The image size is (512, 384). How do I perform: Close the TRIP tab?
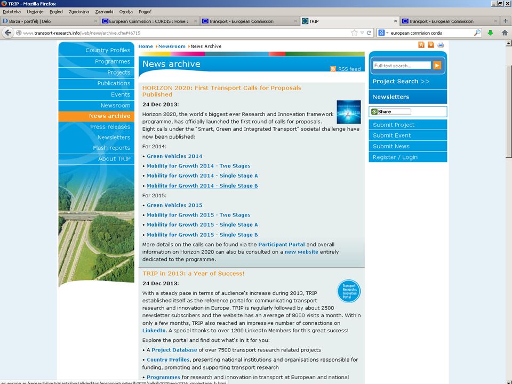click(x=395, y=21)
